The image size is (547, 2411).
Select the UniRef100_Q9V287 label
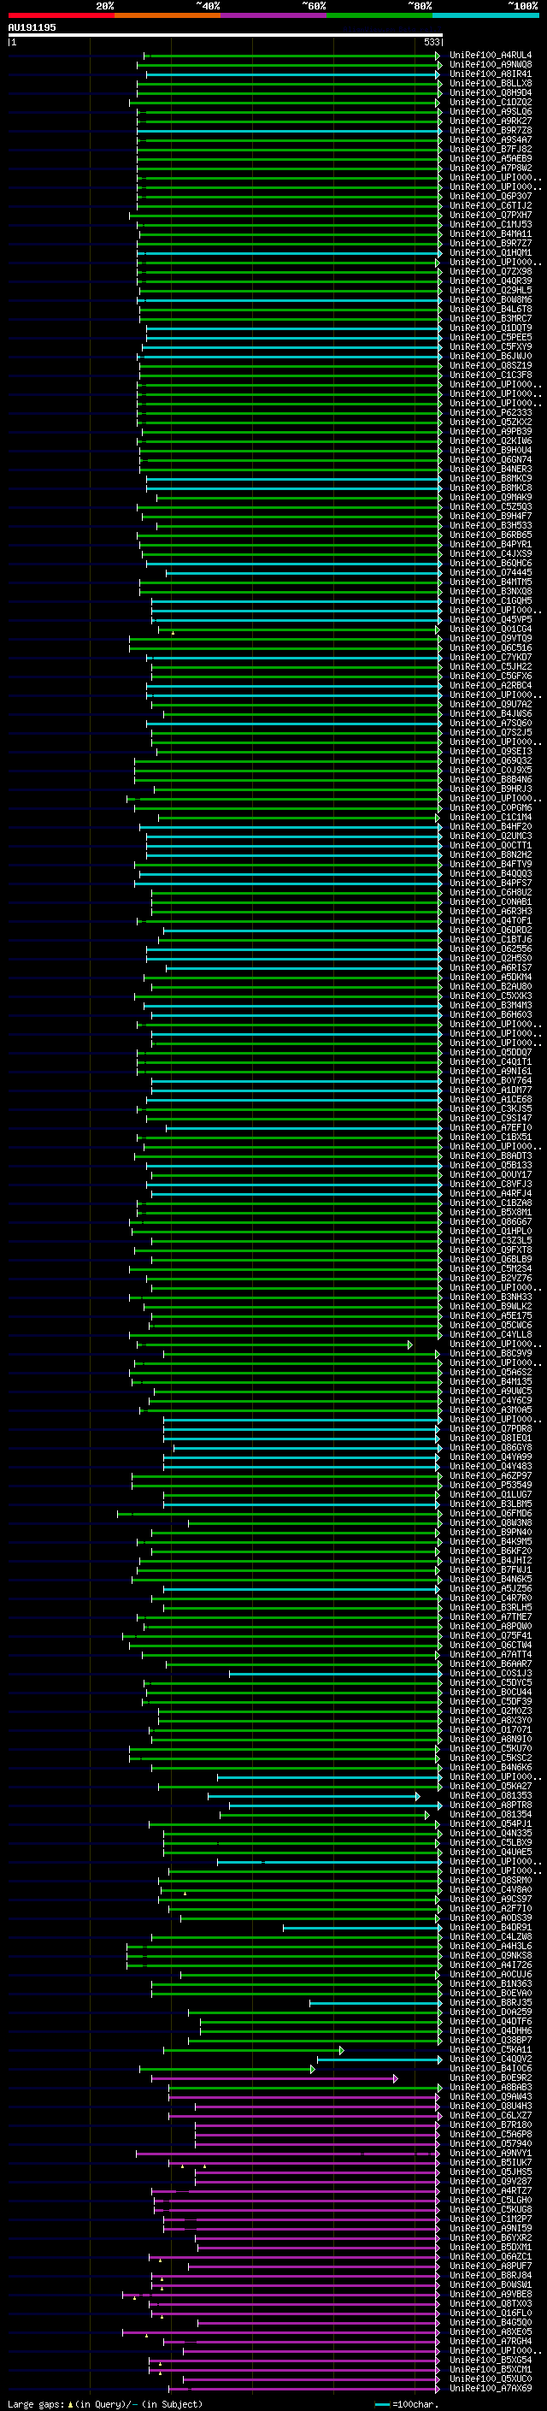[490, 2180]
